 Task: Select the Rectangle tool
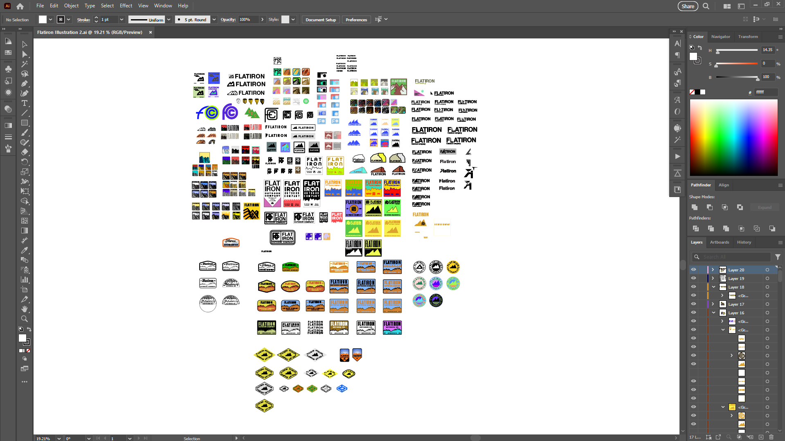[25, 123]
